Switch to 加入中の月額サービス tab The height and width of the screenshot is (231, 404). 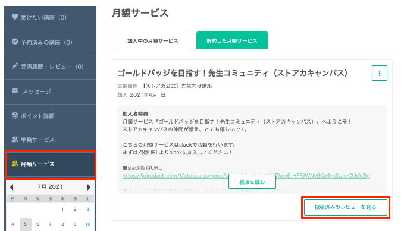(x=153, y=40)
